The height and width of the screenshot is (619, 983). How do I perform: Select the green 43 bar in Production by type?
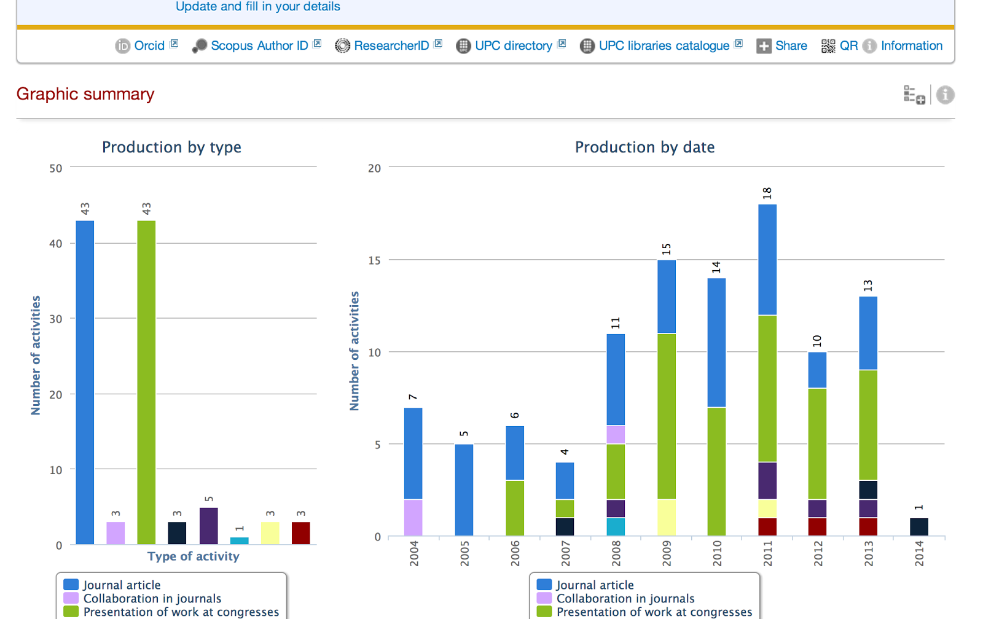click(x=146, y=383)
